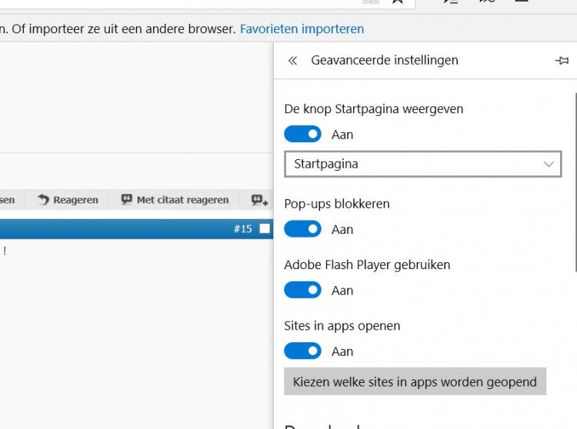577x429 pixels.
Task: Tick the checkbox next to post #15
Action: coord(265,229)
